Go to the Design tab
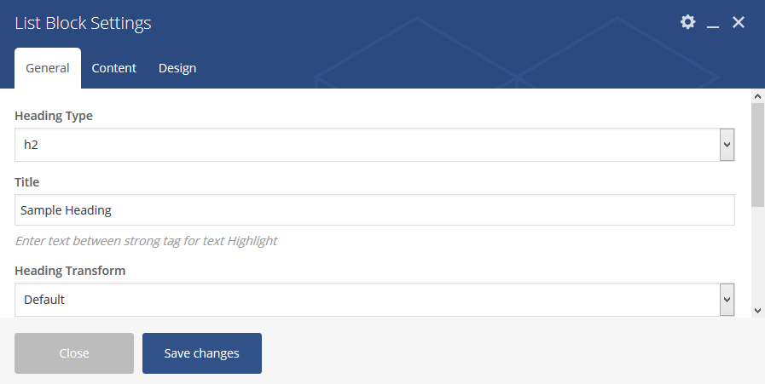 coord(177,68)
